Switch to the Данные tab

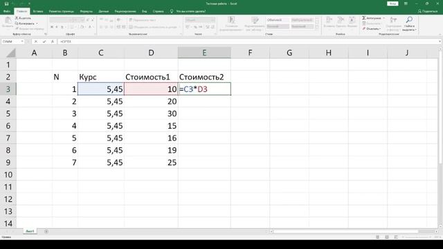104,11
